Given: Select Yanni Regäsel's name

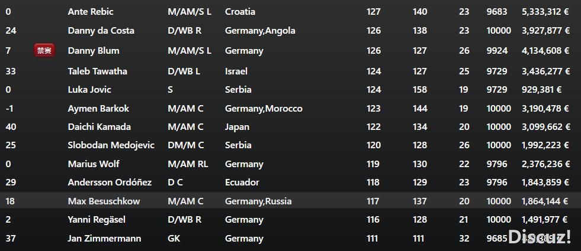Looking at the screenshot, I should 97,220.
